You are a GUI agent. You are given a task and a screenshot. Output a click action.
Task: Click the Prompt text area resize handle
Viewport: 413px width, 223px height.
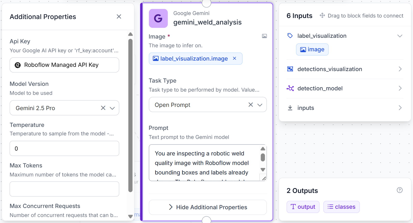coord(264,178)
